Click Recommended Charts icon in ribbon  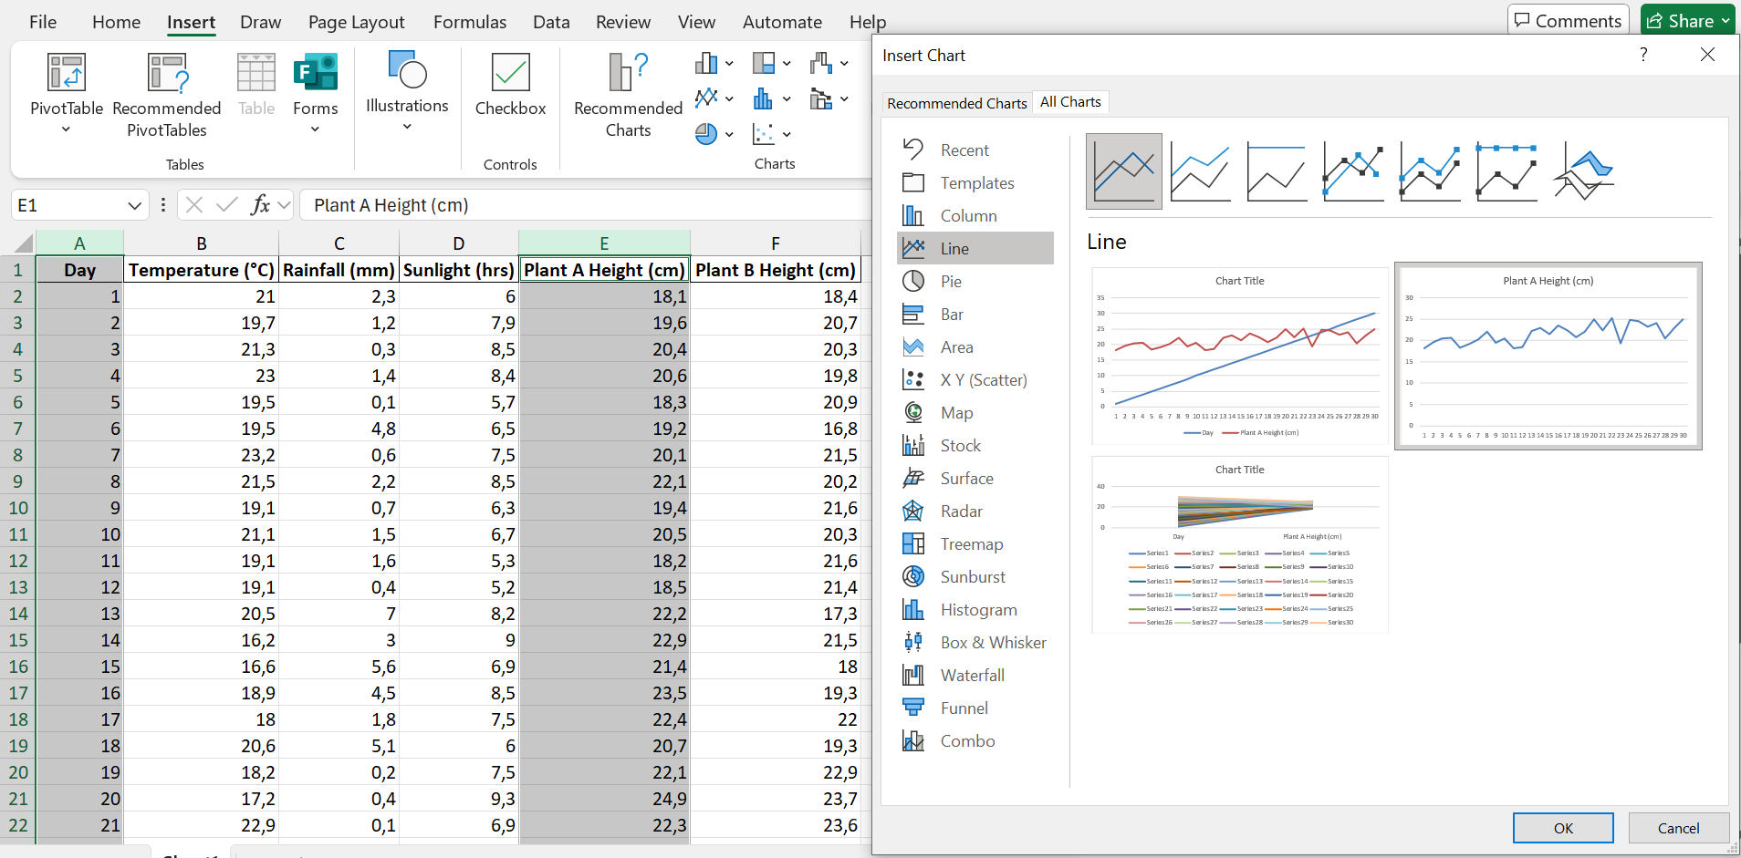coord(628,73)
